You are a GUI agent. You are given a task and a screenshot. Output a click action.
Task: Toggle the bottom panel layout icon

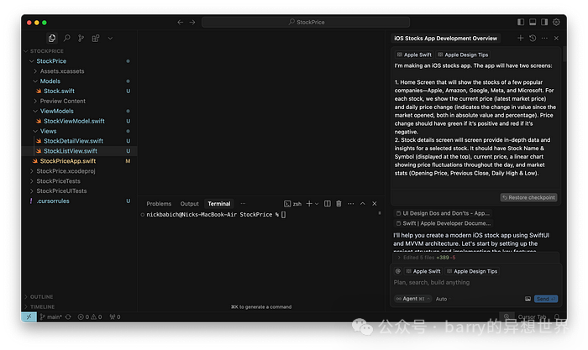[x=533, y=22]
